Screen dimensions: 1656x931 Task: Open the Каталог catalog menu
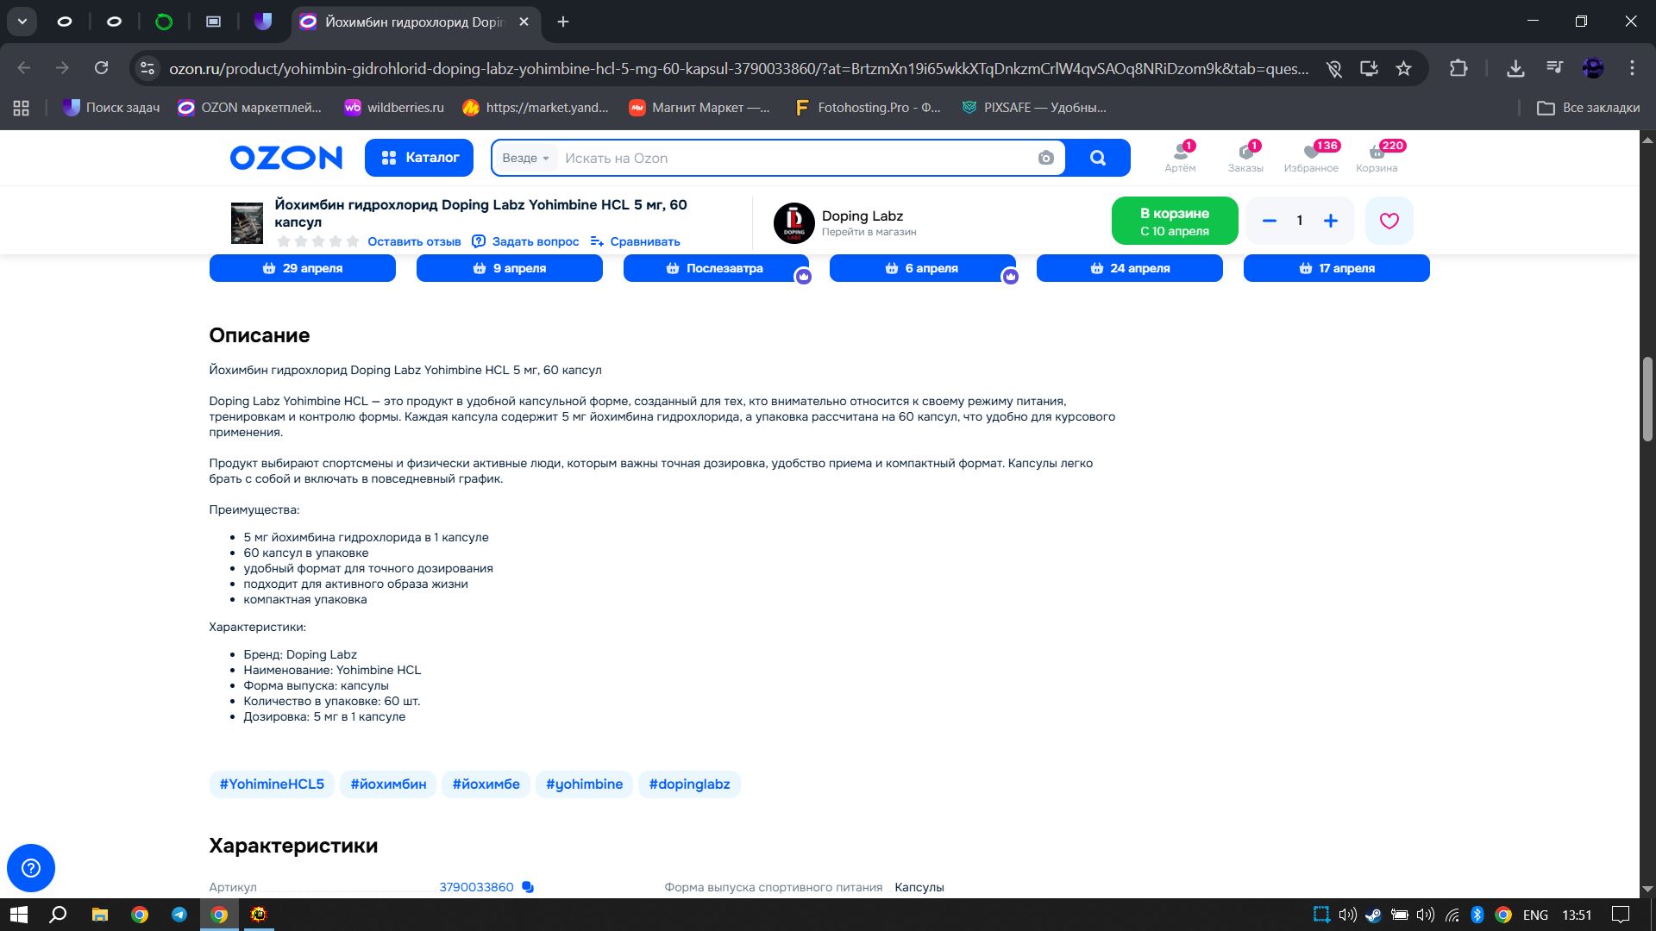click(x=419, y=158)
